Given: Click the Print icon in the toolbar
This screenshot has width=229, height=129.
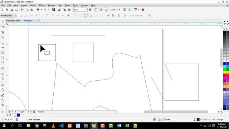Looking at the screenshot, I should tap(16, 10).
